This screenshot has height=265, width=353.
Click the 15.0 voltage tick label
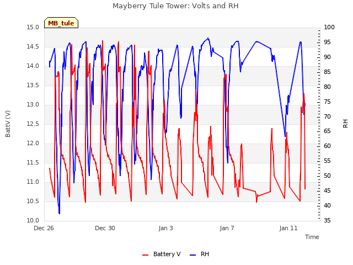[x=33, y=28]
